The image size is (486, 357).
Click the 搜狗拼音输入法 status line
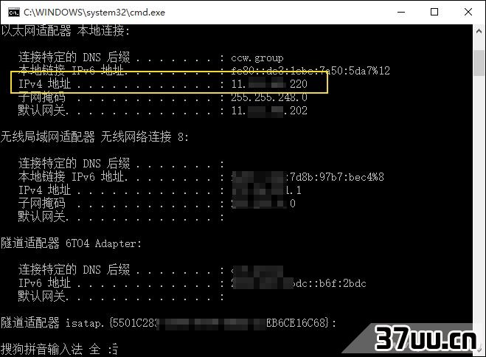coord(59,349)
